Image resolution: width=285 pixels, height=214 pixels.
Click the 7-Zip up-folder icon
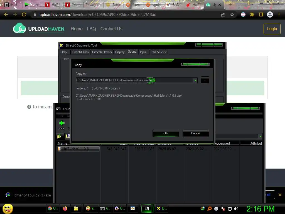[x=59, y=136]
